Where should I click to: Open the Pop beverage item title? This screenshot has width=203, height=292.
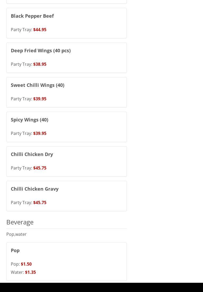(15, 250)
